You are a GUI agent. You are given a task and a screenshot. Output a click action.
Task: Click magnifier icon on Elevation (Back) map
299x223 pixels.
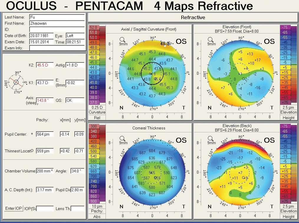[210, 138]
